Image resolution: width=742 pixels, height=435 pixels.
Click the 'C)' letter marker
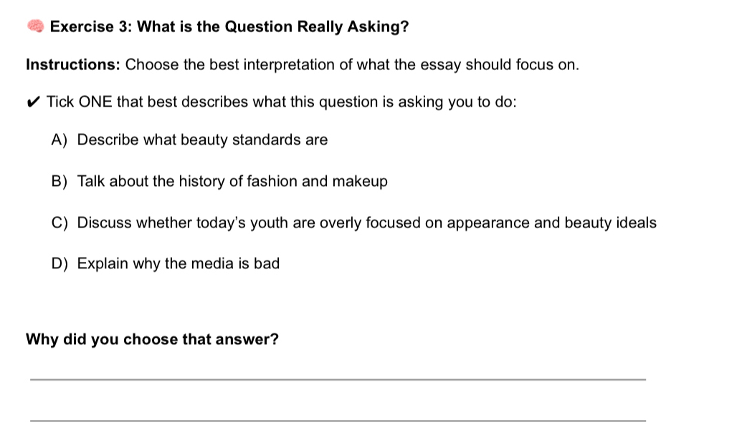click(60, 223)
